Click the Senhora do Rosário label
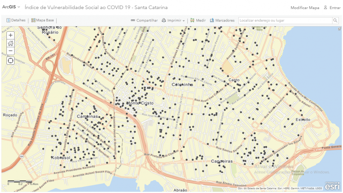Image resolution: width=343 pixels, height=193 pixels. click(50, 30)
